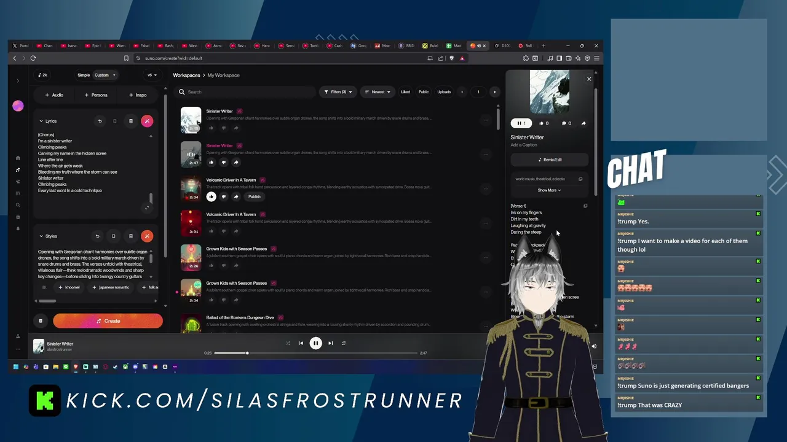Add a Persona
The width and height of the screenshot is (787, 442).
95,95
